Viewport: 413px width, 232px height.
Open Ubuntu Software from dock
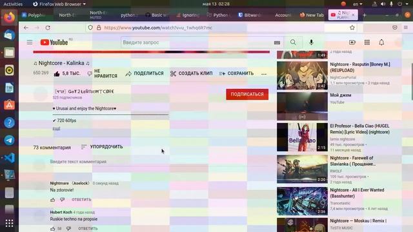(9, 105)
